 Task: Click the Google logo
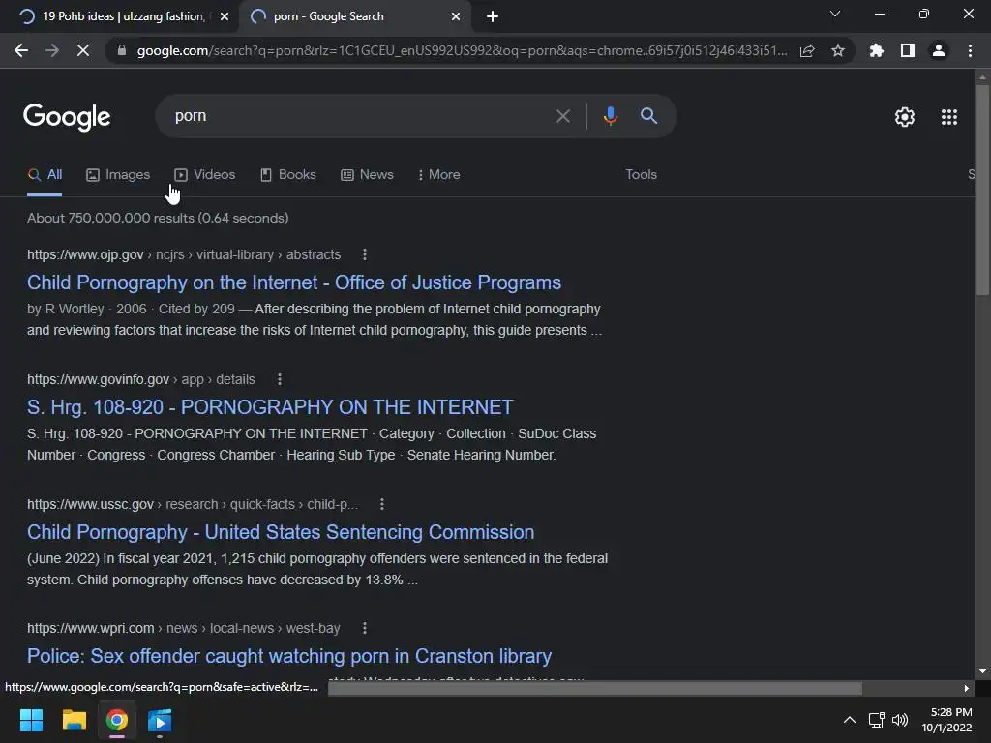pos(67,117)
